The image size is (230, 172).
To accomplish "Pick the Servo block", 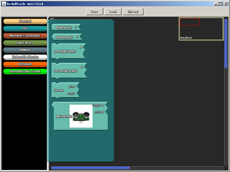I will click(65, 90).
